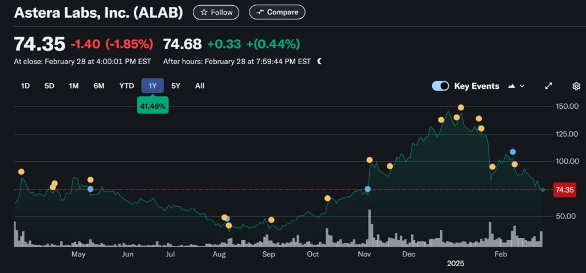The height and width of the screenshot is (273, 586).
Task: Click the blue event marker in early November
Action: [367, 189]
